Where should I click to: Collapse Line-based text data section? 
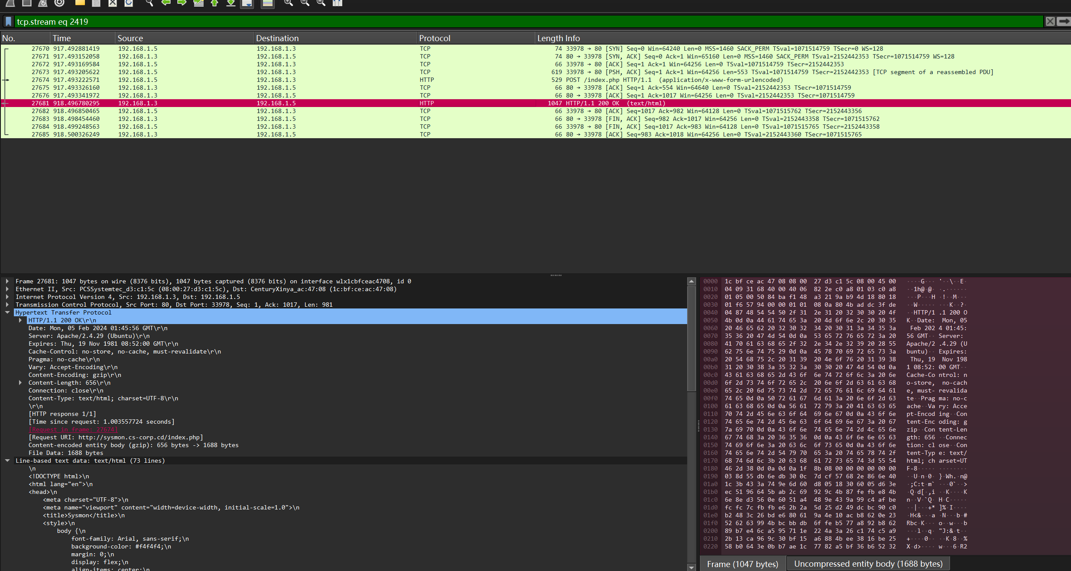(7, 461)
